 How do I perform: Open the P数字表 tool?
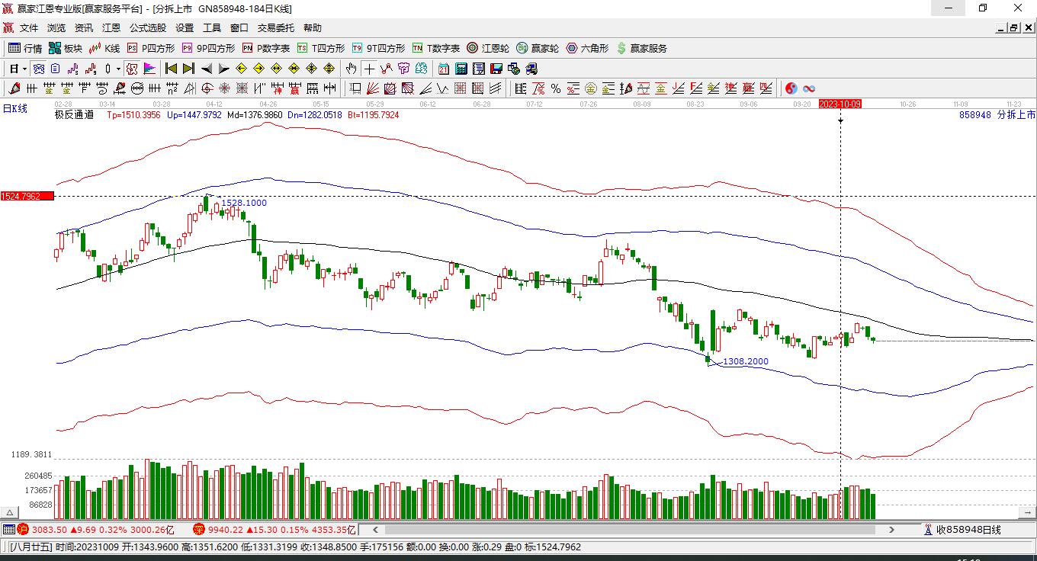[x=266, y=48]
